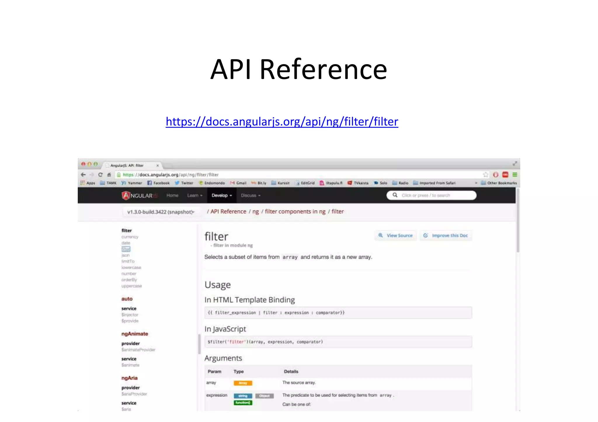This screenshot has height=422, width=598.
Task: Open the v1.3.0-build.3422 version dropdown
Action: point(161,212)
